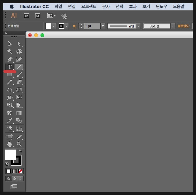Screen dimensions: 196x195
Task: Select the Free Transform tool
Action: (19, 97)
